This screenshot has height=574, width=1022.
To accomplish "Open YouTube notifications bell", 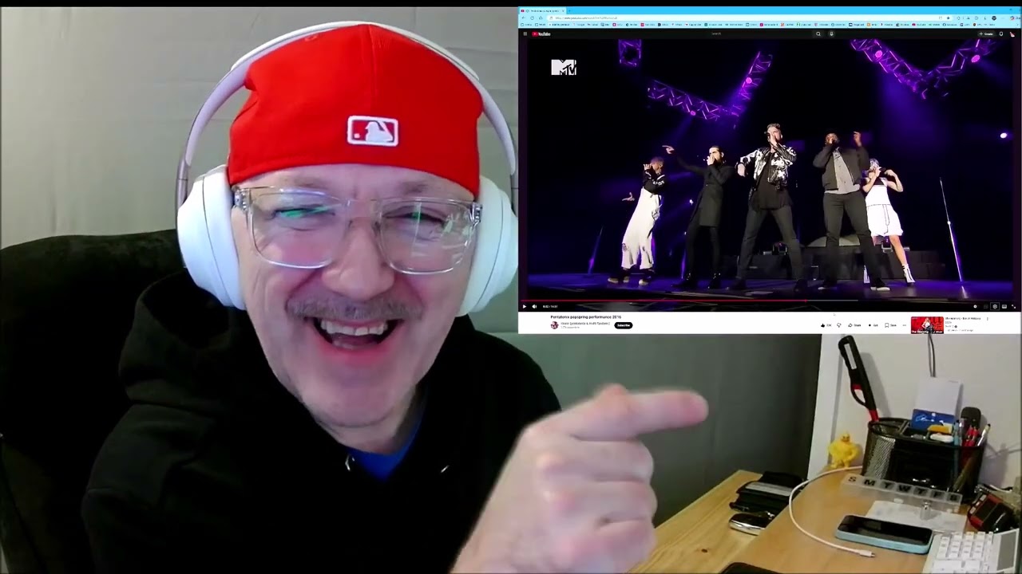I will click(1001, 33).
